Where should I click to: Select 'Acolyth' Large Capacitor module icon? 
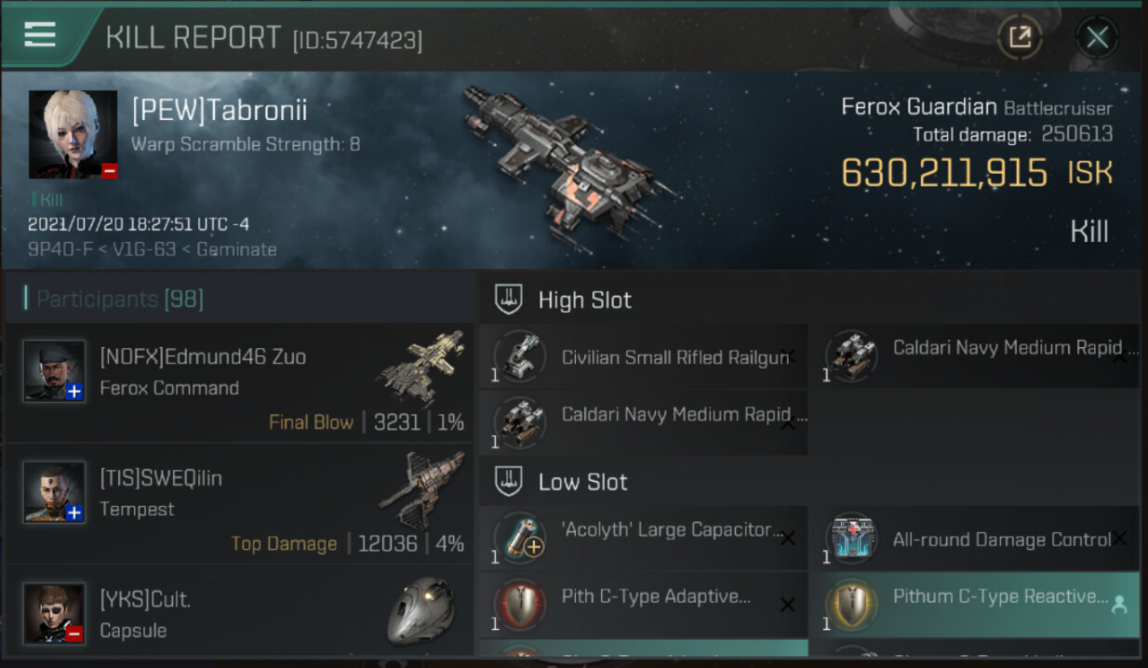(519, 538)
